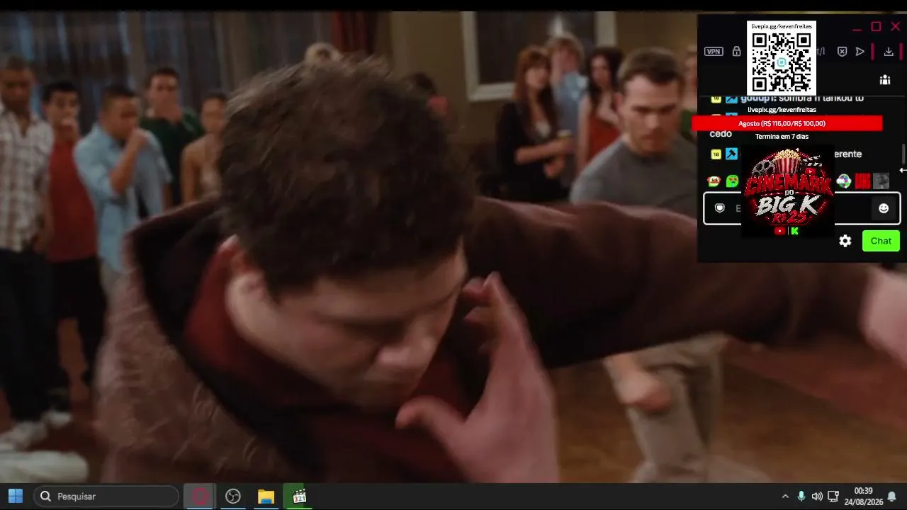Click the microphone tray icon
Viewport: 907px width, 510px height.
pos(801,497)
